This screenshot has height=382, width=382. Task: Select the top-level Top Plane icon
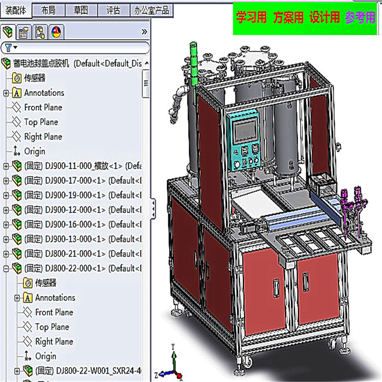point(17,122)
